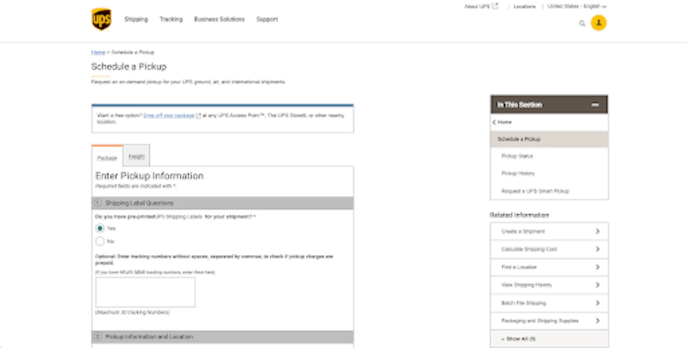Click the Enter Pickup Information heading
This screenshot has width=687, height=348.
[149, 176]
